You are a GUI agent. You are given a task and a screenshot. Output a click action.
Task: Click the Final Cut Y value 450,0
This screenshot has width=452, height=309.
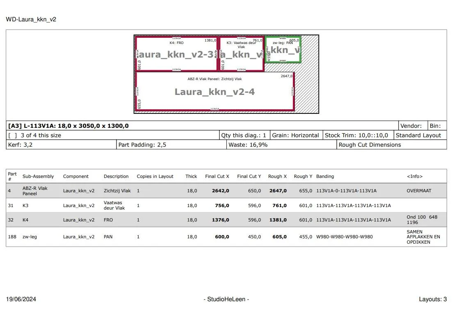pos(254,237)
